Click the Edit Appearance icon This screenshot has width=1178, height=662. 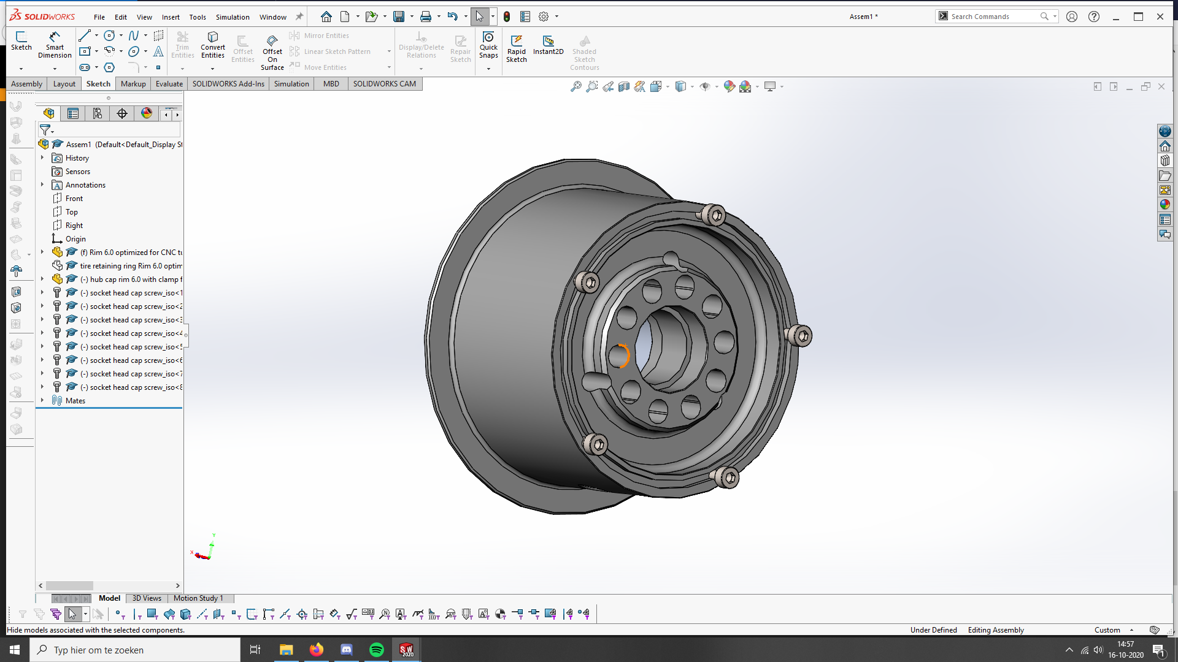[x=729, y=86]
